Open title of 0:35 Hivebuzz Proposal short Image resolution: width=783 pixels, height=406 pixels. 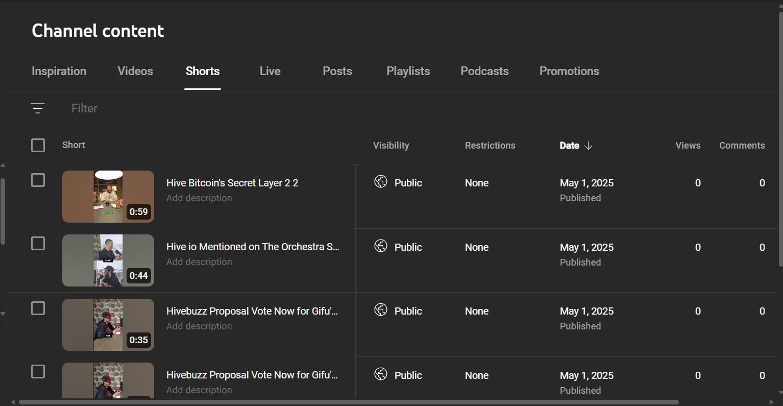coord(252,311)
